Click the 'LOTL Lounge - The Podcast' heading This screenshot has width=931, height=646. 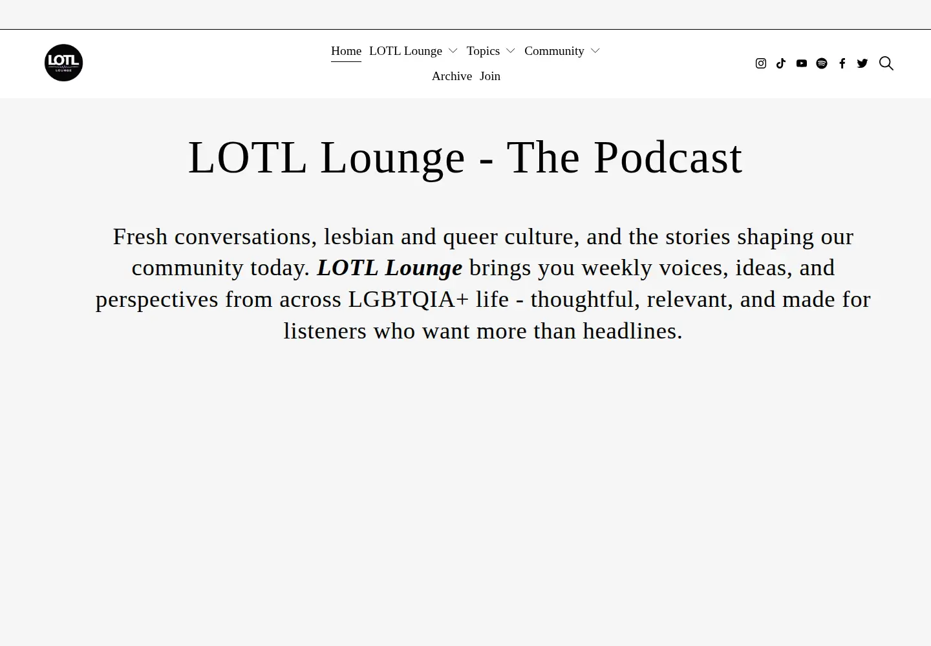465,157
